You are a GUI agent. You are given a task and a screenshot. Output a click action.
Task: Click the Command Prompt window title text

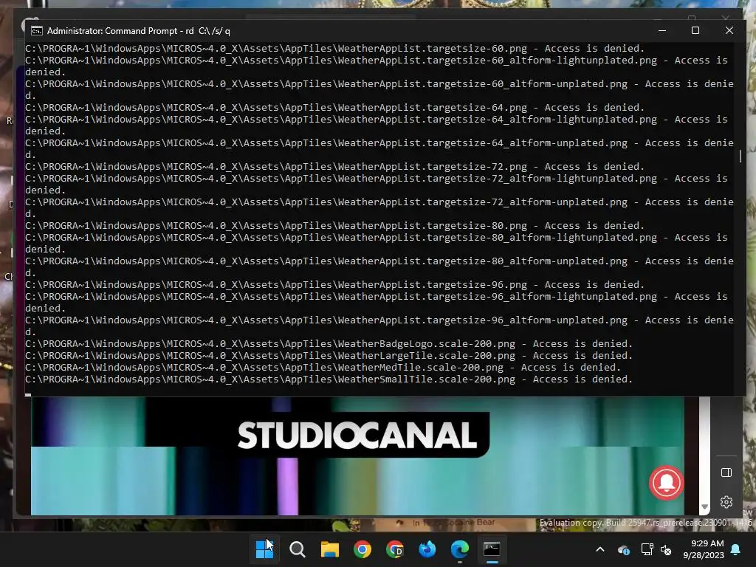click(x=138, y=31)
